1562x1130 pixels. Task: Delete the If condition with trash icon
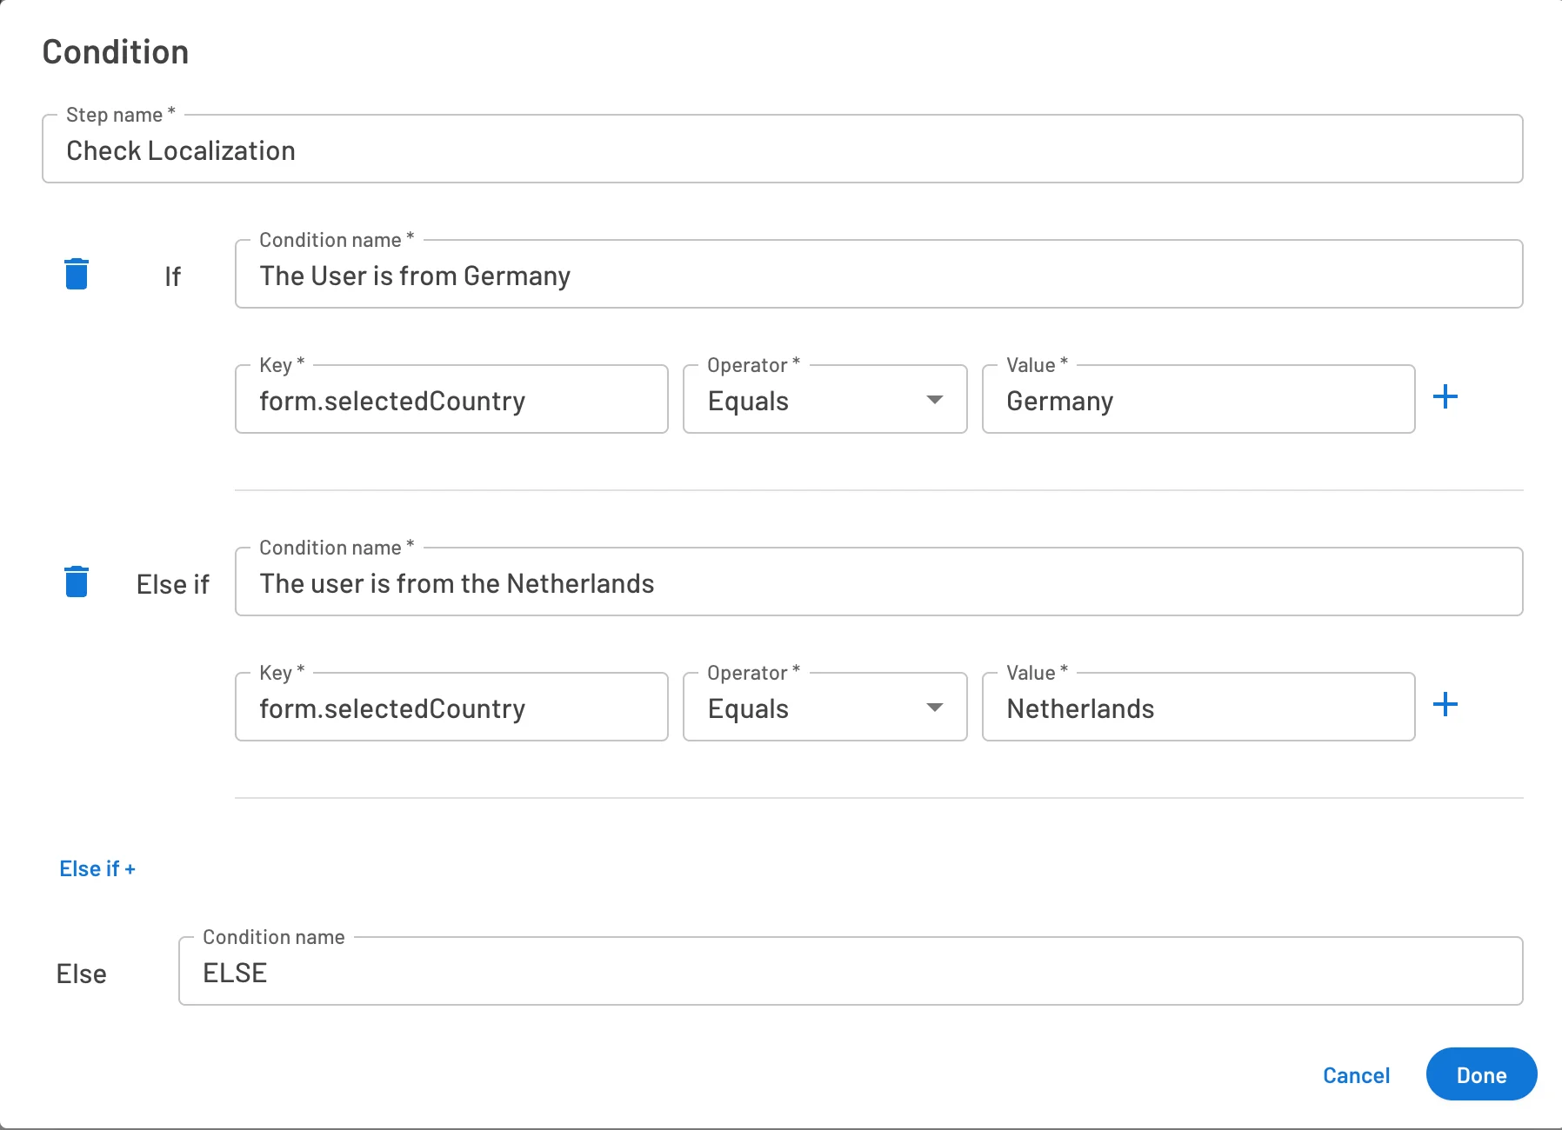[x=77, y=274]
